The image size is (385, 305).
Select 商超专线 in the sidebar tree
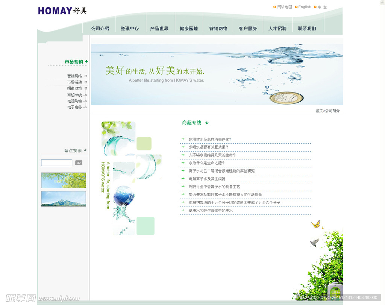coord(74,95)
